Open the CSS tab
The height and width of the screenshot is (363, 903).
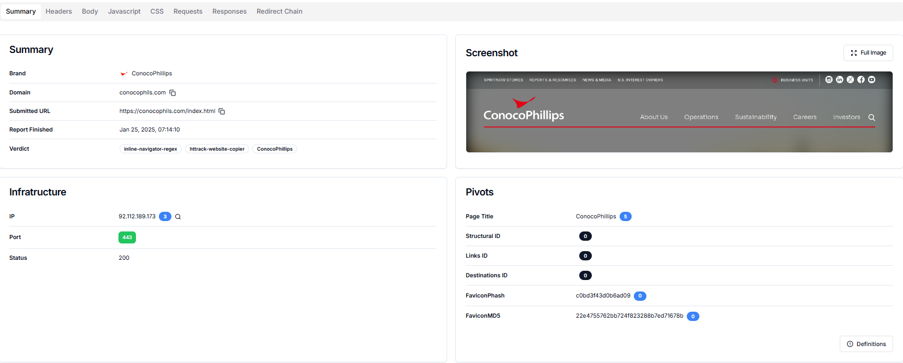pos(157,11)
